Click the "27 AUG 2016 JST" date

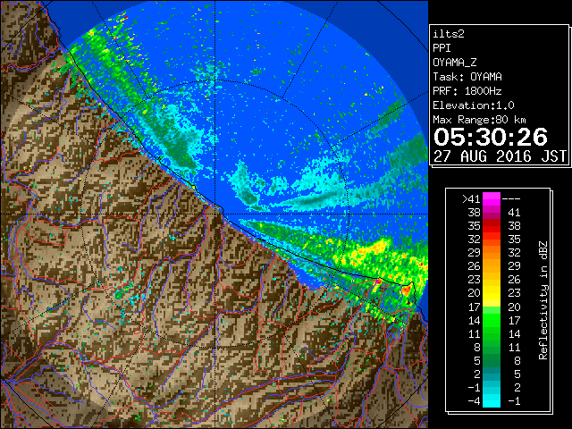tap(500, 156)
